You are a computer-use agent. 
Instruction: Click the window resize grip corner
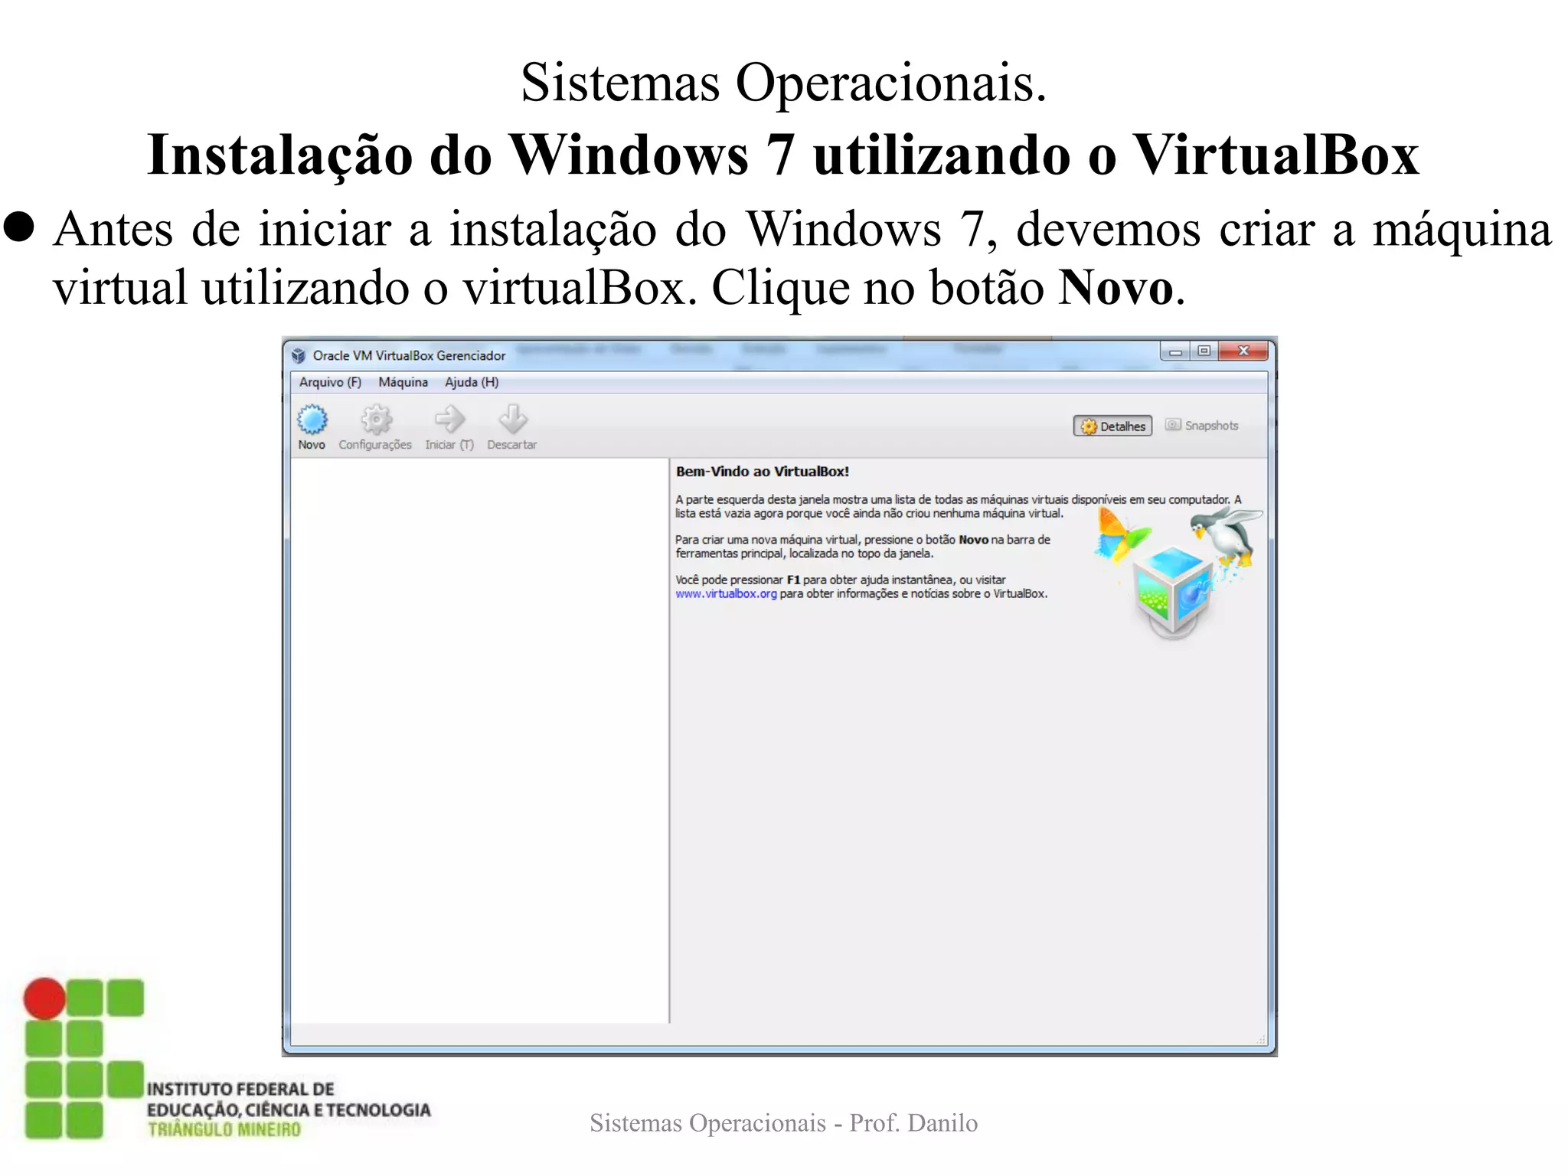[1260, 1040]
